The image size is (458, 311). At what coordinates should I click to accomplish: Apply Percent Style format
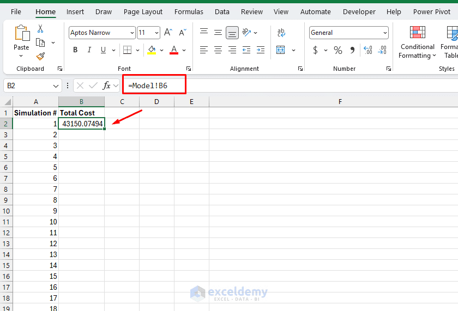(x=338, y=50)
